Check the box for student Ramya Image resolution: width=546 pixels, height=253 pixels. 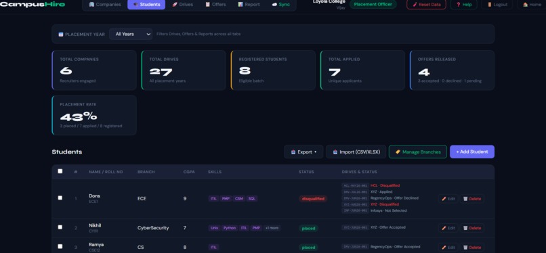click(60, 246)
